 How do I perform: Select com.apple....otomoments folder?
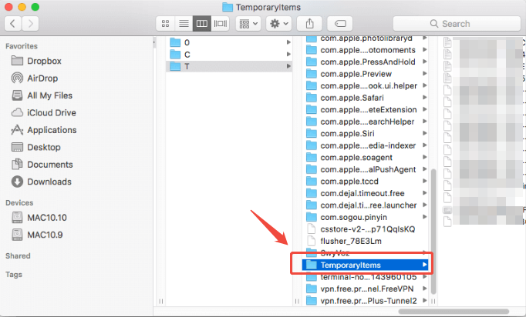pos(366,50)
